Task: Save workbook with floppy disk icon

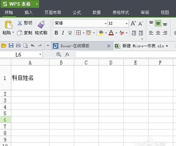Action: pos(11,46)
